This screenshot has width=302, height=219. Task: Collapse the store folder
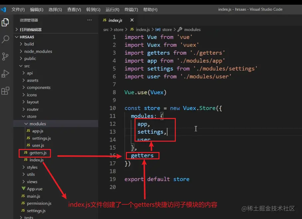(56, 116)
